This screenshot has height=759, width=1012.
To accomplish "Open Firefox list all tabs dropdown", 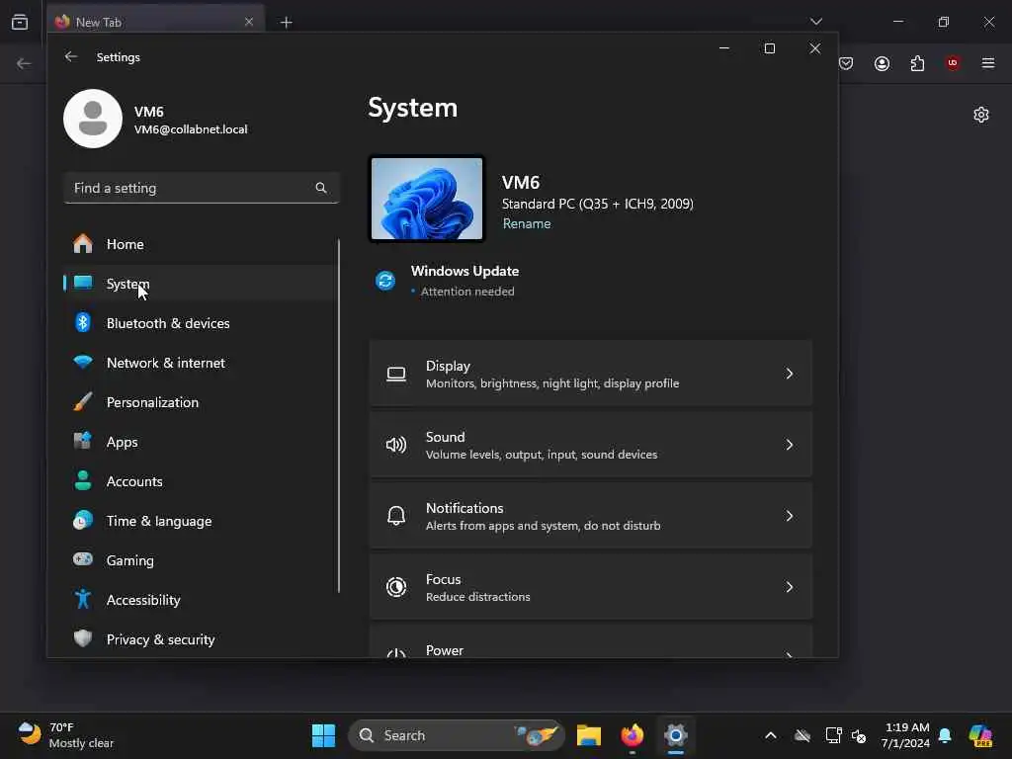I will (815, 22).
